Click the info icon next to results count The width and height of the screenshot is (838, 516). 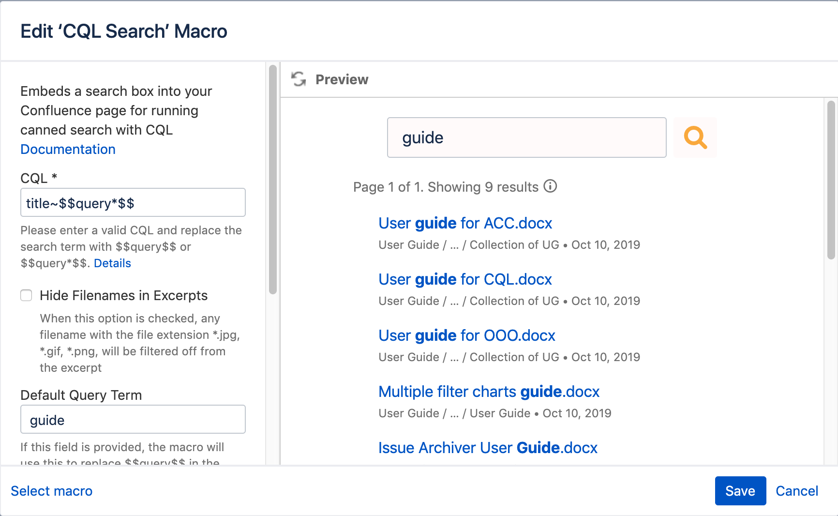pos(551,186)
